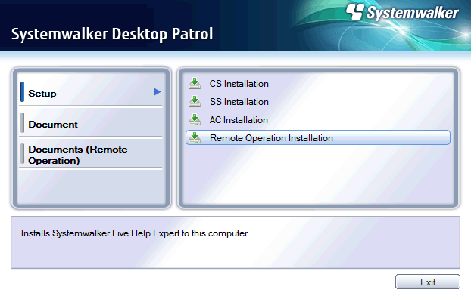Click the CS Installation download icon
This screenshot has height=293, width=471.
195,84
